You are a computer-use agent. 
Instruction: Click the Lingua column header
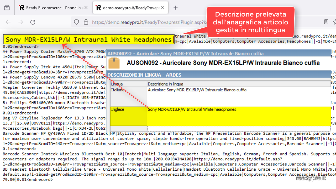click(129, 84)
